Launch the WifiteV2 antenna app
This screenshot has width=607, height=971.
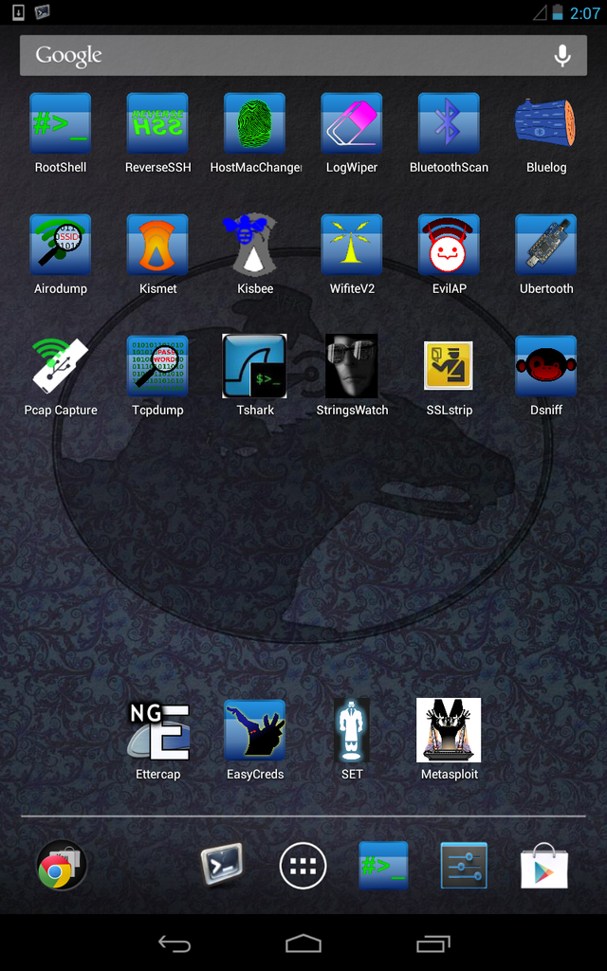pos(352,245)
